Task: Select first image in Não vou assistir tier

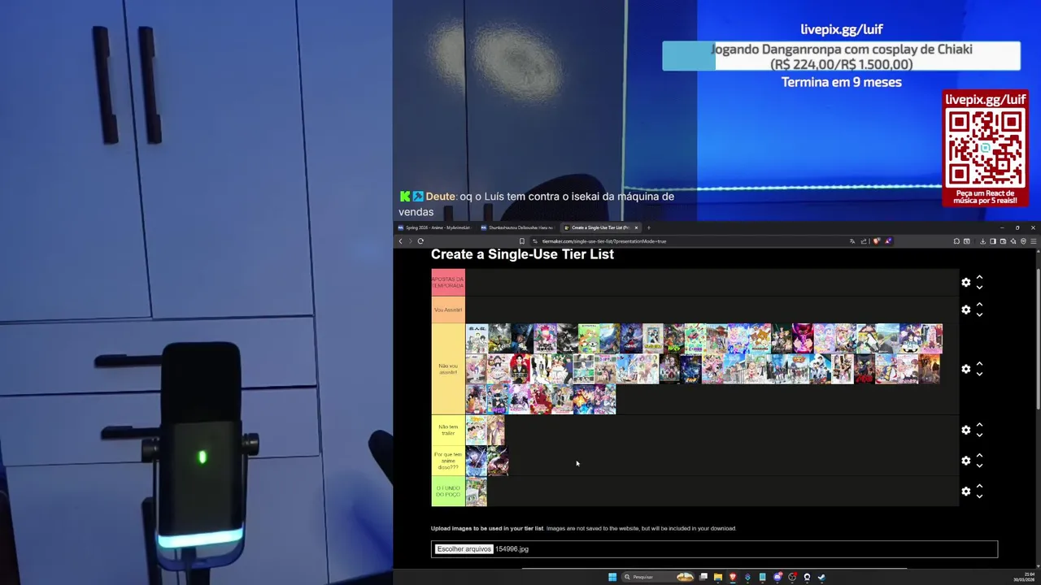Action: tap(477, 338)
